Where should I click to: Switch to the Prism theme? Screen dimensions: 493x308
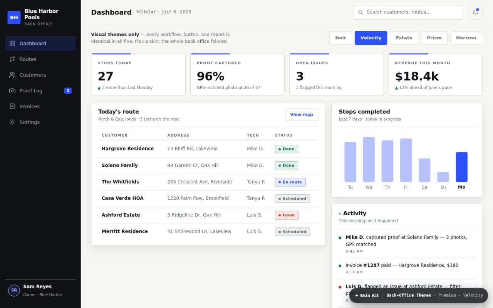click(x=434, y=38)
